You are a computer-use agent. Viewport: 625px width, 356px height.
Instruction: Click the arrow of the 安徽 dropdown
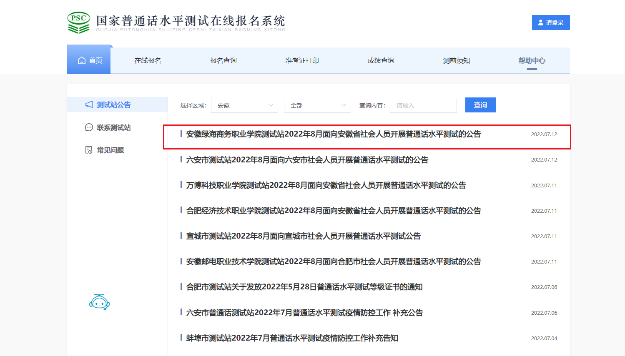pos(271,105)
